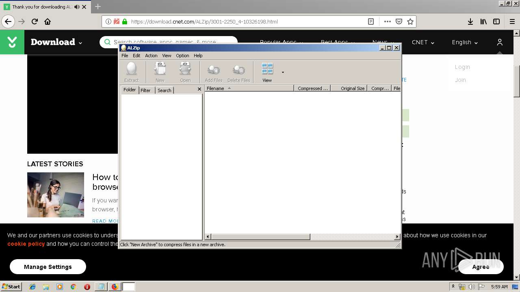The width and height of the screenshot is (520, 292).
Task: Click the Extract toolbar icon in ALZip
Action: (131, 72)
